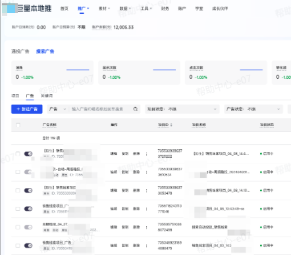Image resolution: width=291 pixels, height=255 pixels.
Task: Tick the checkbox for the 04_08_14.10 project row
Action: pos(18,191)
